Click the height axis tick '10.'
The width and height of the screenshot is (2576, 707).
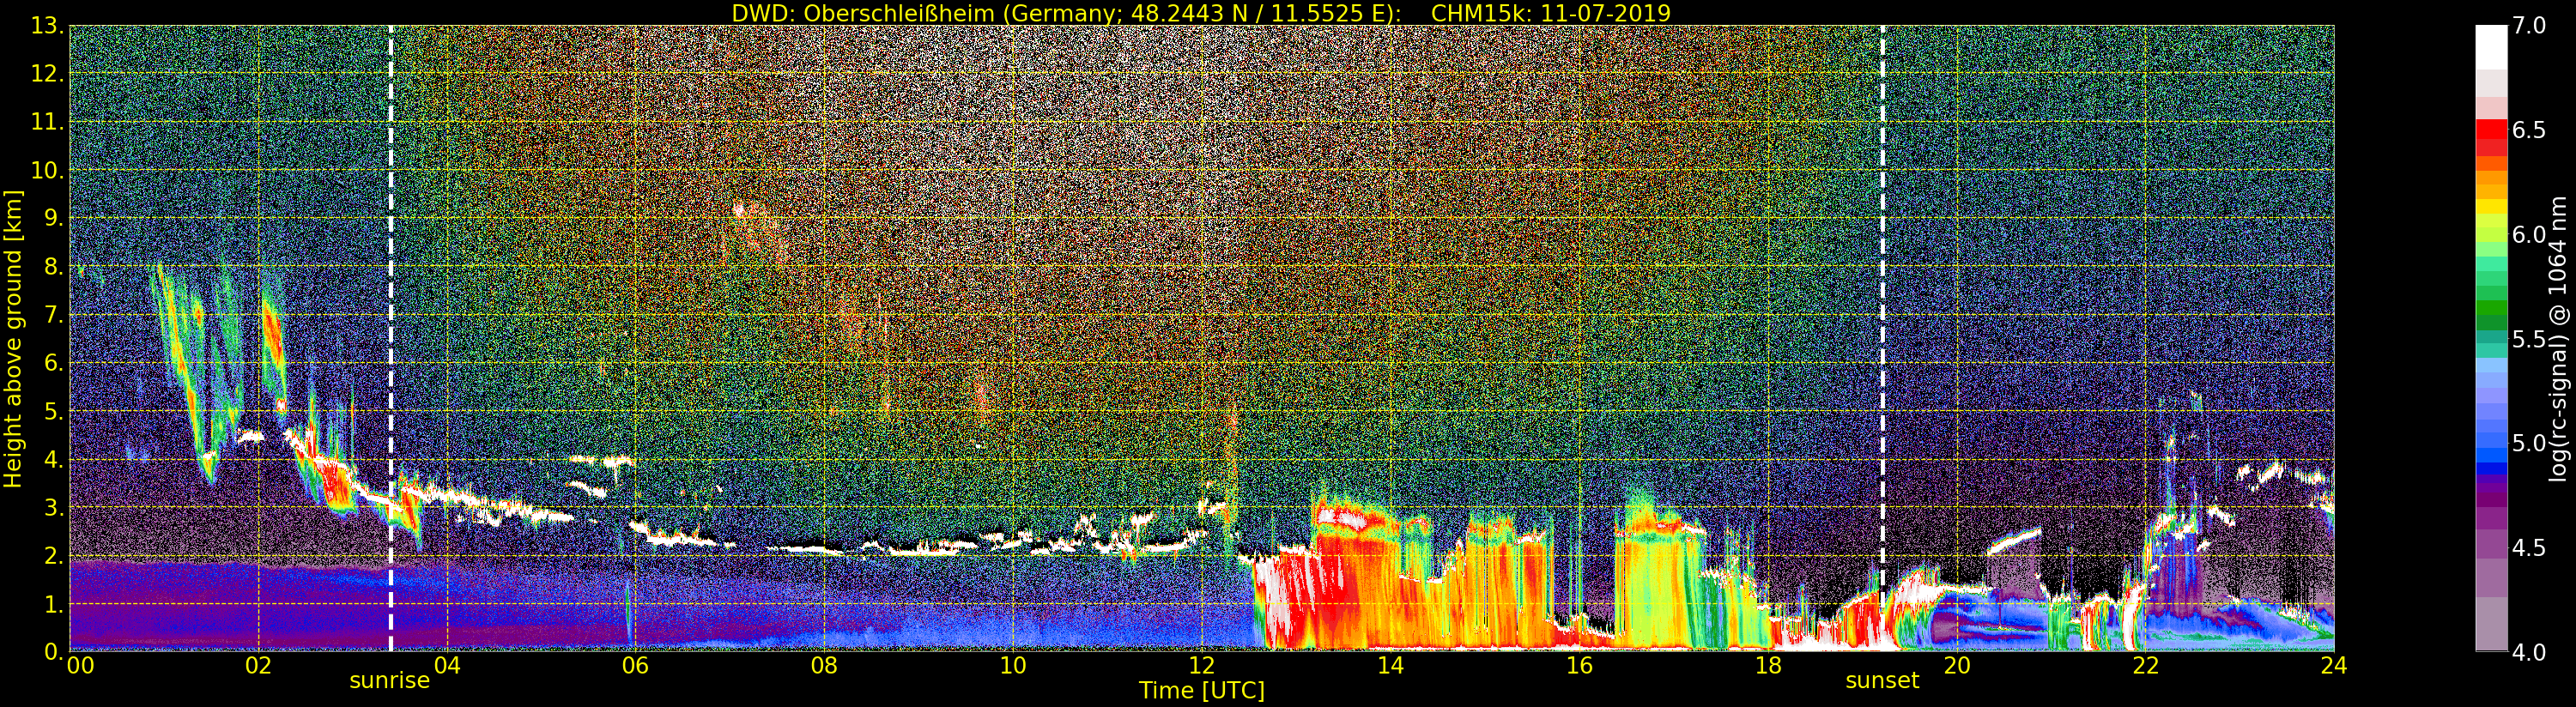tap(46, 170)
